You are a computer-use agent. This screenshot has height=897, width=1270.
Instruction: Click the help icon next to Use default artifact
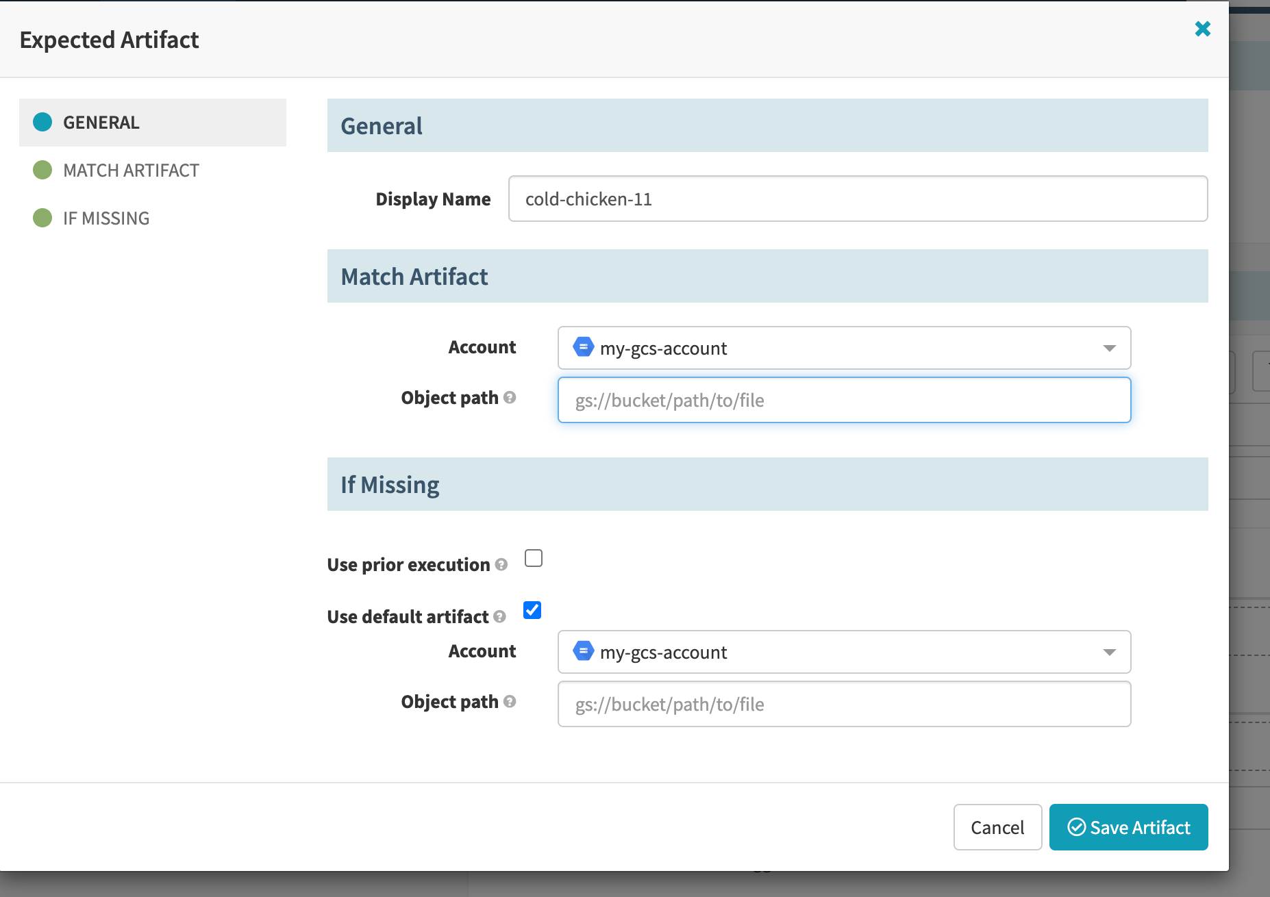click(498, 618)
